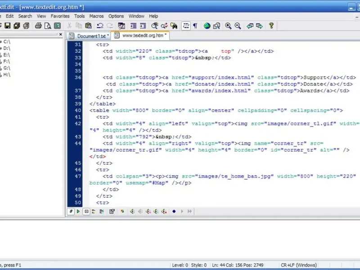Close the file browser side panel

[x=61, y=34]
